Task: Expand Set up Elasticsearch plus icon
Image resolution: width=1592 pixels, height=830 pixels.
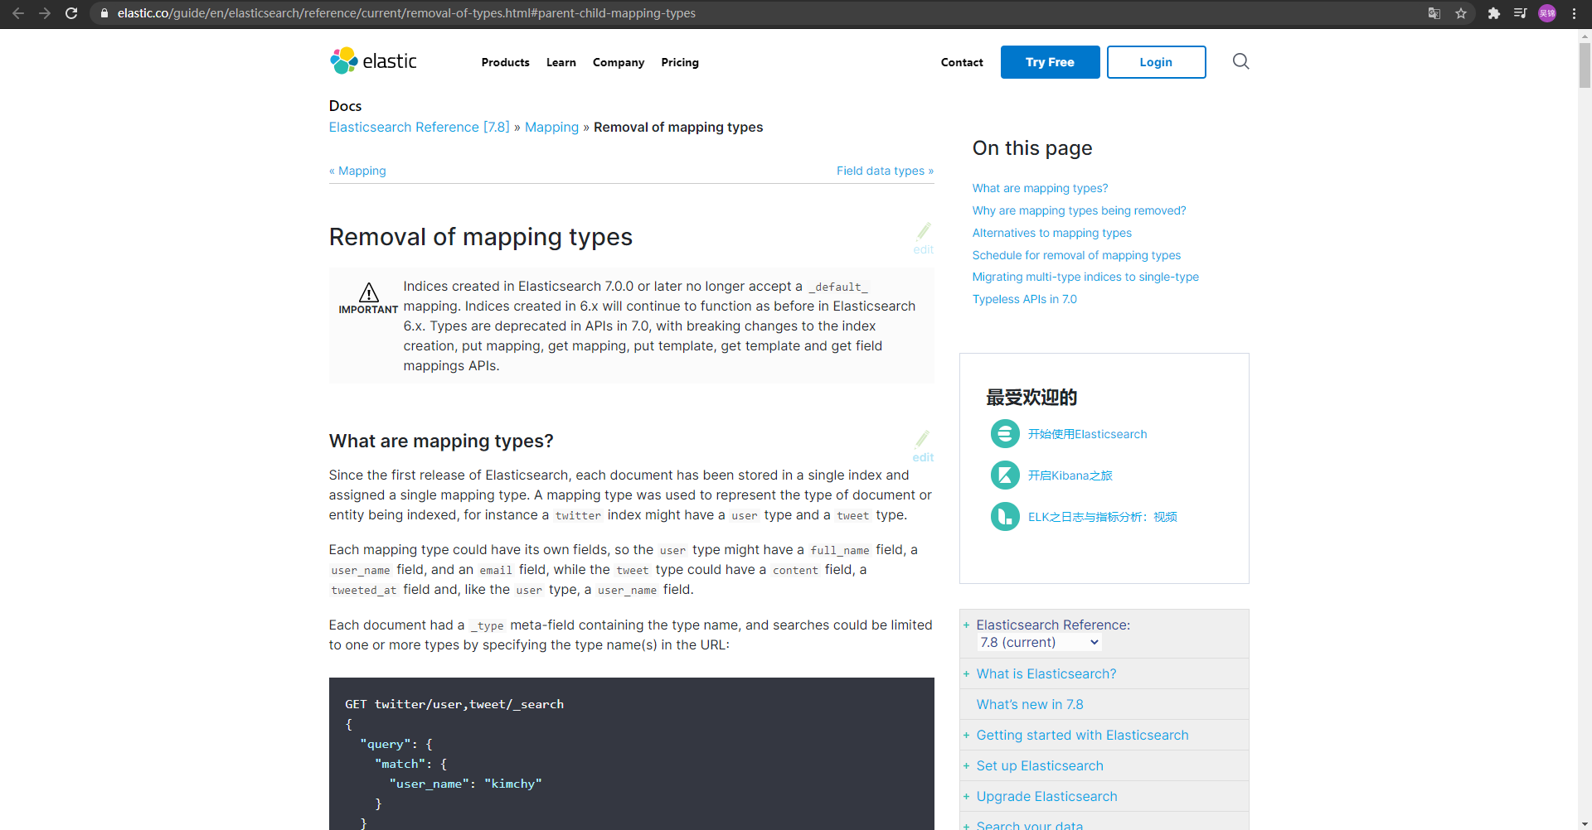Action: click(x=966, y=765)
